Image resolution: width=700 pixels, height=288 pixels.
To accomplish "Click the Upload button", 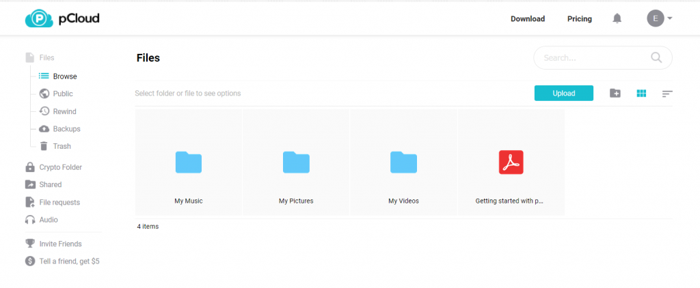I will pyautogui.click(x=564, y=93).
